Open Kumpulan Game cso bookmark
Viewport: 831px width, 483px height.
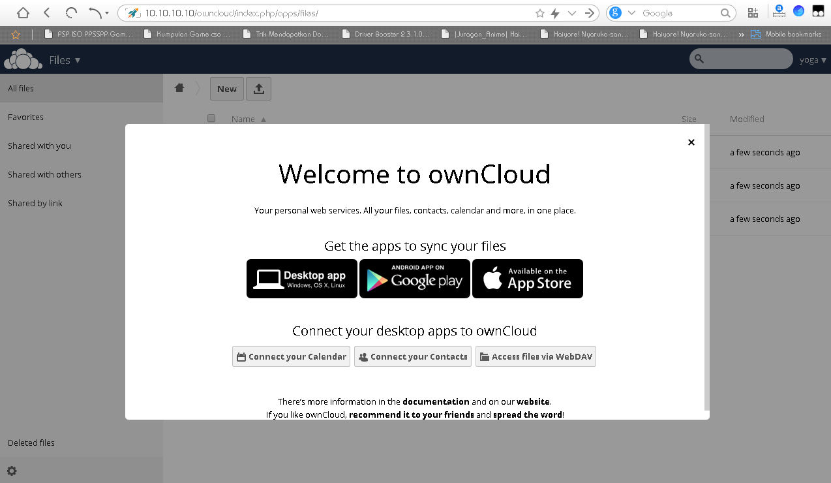tap(187, 34)
